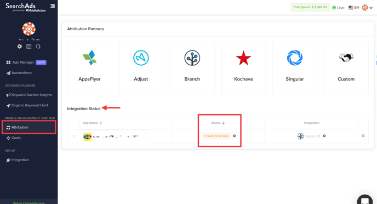377x204 pixels.
Task: Open the account dropdown in top bar
Action: coord(367,8)
